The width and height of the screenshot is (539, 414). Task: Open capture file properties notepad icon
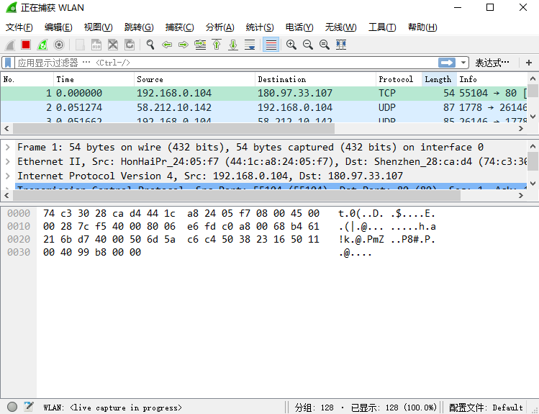coord(29,407)
